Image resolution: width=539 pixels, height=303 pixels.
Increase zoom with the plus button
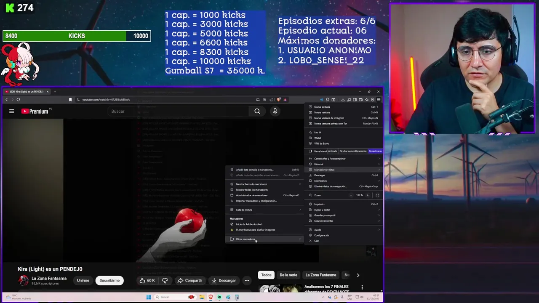click(367, 195)
